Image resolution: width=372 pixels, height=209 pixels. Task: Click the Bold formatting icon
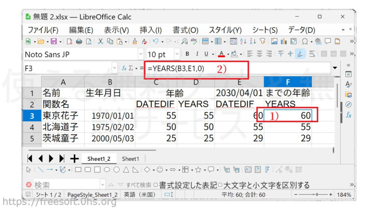[x=187, y=54]
